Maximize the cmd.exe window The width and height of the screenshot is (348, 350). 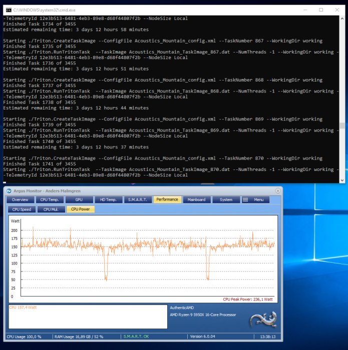tap(321, 10)
